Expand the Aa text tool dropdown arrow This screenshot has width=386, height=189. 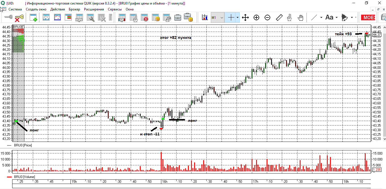[x=337, y=17]
